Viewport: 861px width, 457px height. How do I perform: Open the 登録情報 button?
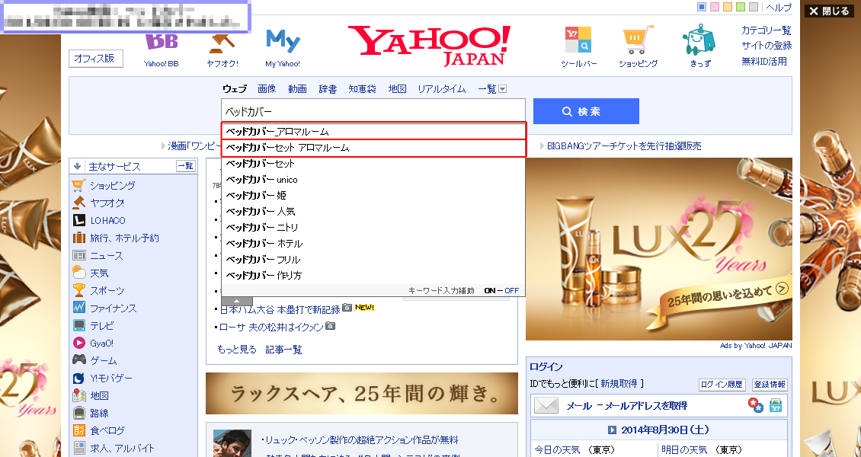[x=770, y=385]
